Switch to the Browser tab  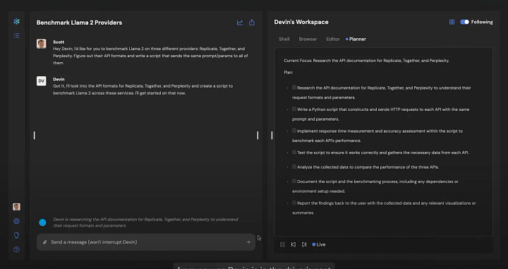pyautogui.click(x=308, y=39)
